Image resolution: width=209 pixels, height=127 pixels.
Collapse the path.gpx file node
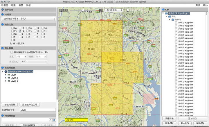click(163, 13)
